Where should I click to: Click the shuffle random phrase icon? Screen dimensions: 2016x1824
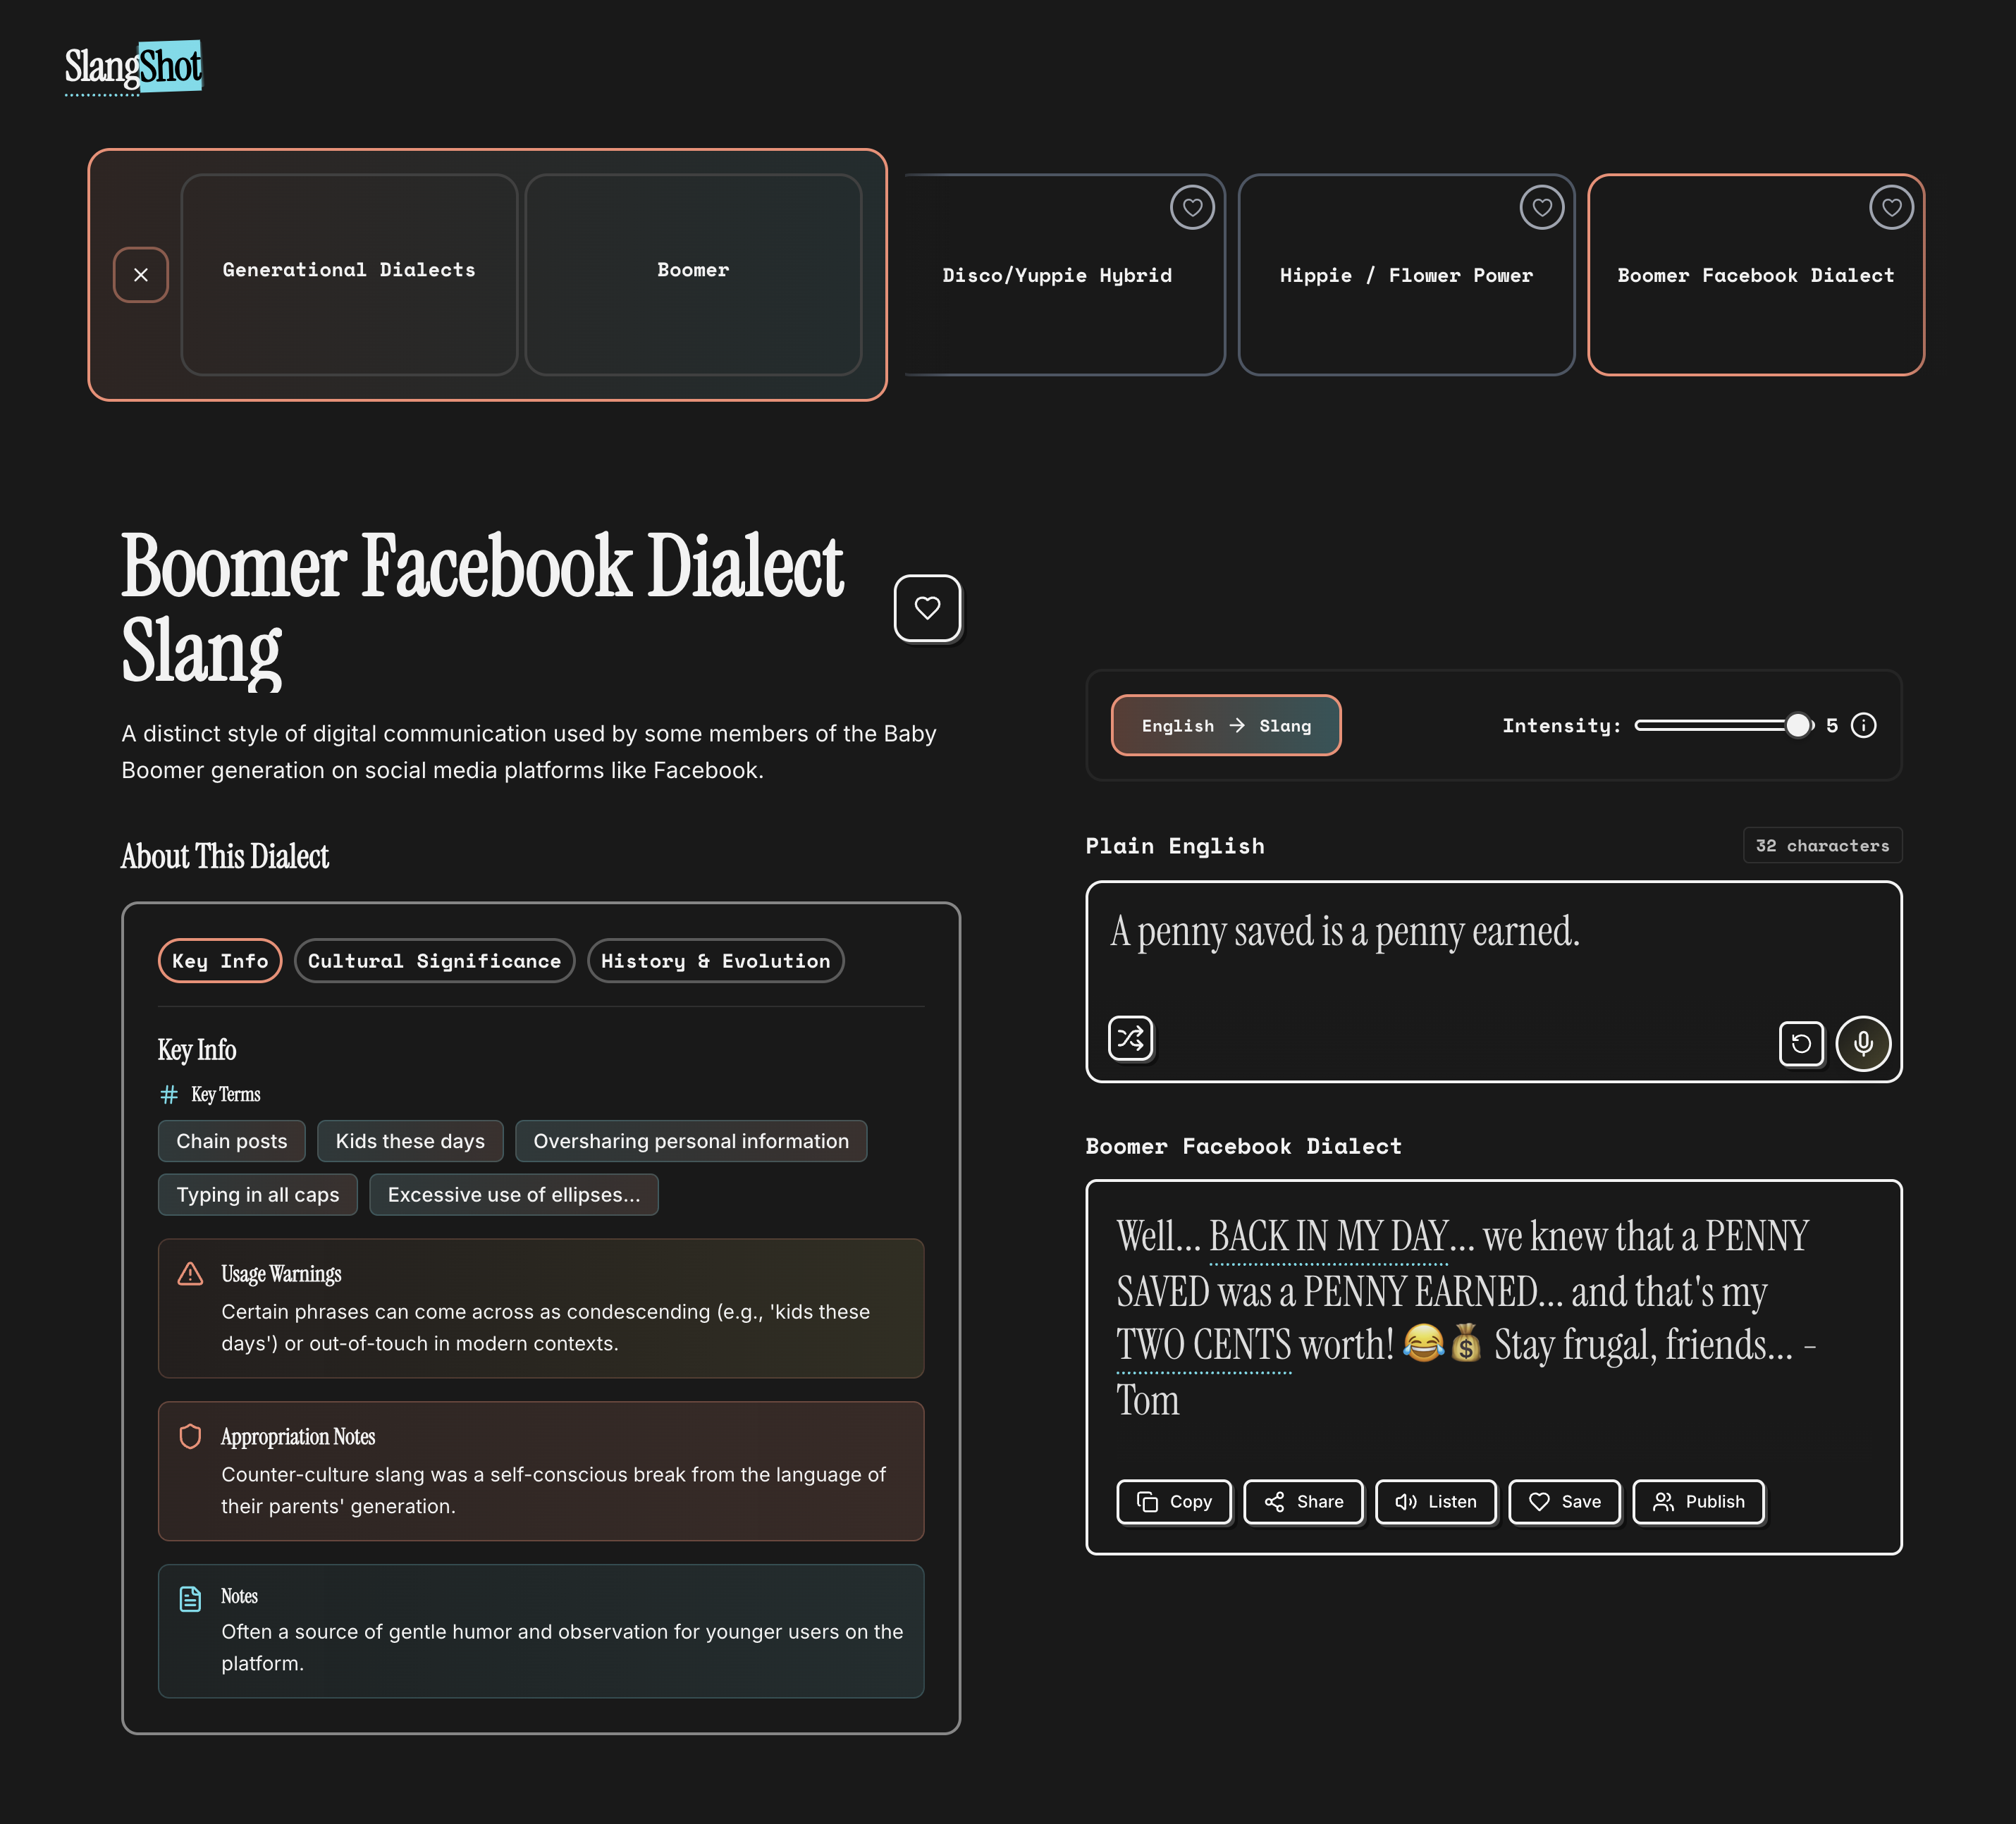click(1130, 1038)
